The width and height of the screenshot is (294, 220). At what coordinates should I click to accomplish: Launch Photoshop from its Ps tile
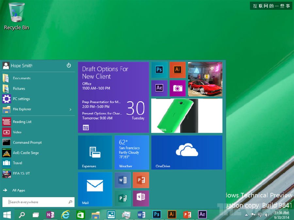coord(159,70)
